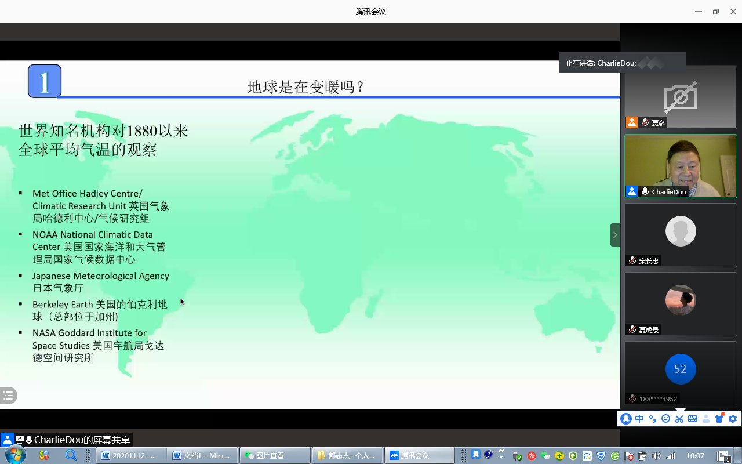Toggle Chinese/English input mode 中

point(639,419)
